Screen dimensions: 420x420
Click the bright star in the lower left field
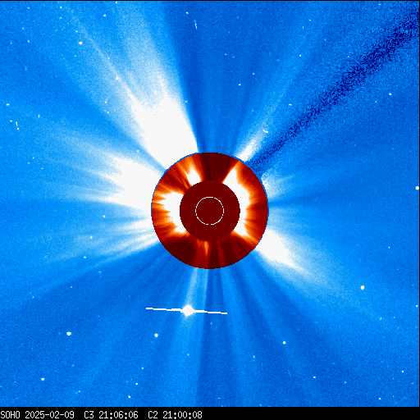69,334
